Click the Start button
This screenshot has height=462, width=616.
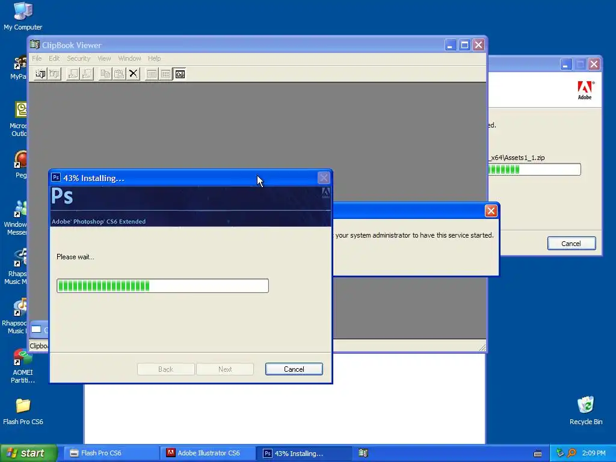pos(28,453)
